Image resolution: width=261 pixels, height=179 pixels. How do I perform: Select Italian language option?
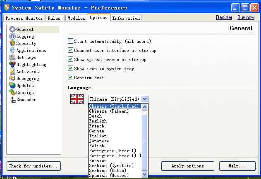point(115,136)
